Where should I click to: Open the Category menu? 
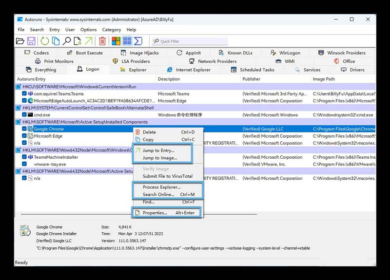tap(112, 30)
